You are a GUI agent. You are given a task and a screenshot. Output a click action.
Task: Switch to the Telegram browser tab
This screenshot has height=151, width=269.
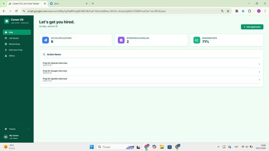(x=69, y=3)
